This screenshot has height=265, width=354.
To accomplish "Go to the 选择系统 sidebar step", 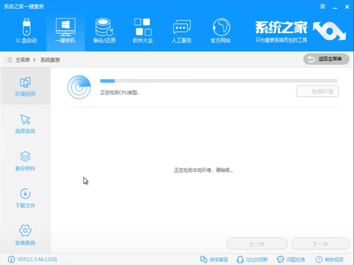I will [x=25, y=124].
